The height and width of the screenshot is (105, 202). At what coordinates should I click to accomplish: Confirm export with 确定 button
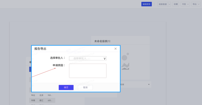pyautogui.click(x=66, y=87)
